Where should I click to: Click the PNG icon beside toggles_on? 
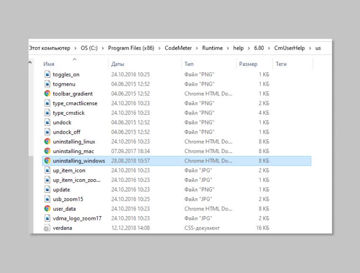coord(47,74)
